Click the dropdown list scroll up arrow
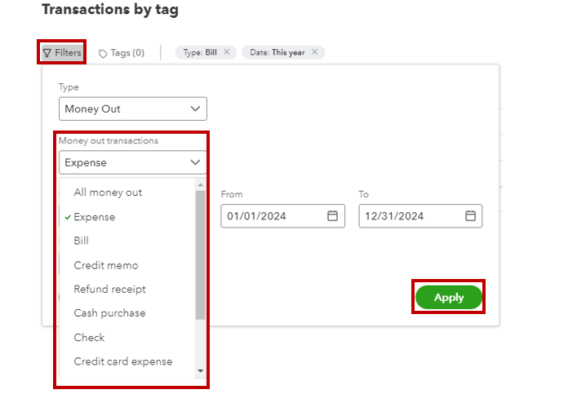 201,184
